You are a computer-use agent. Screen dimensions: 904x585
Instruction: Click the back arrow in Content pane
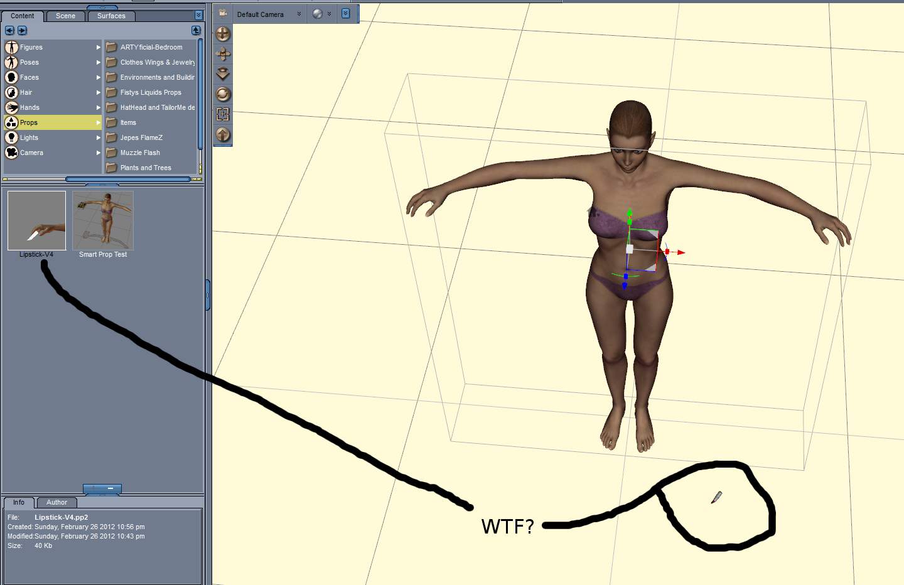coord(9,30)
